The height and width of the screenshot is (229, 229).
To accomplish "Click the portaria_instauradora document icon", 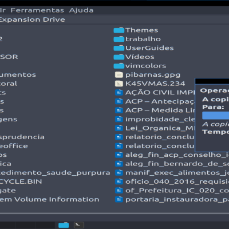I will coord(119,199).
